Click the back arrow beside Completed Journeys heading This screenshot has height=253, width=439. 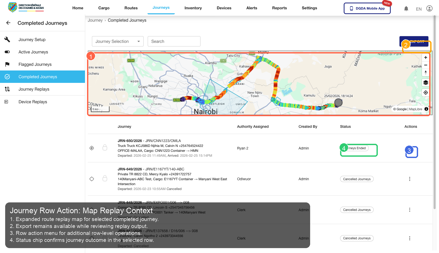click(x=8, y=23)
